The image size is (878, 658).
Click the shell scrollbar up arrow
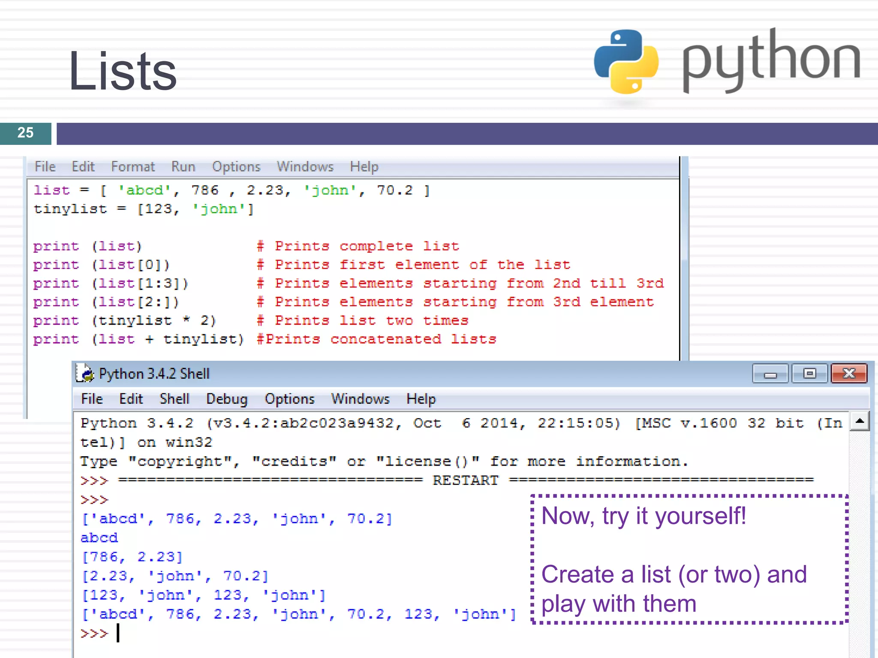pyautogui.click(x=859, y=421)
